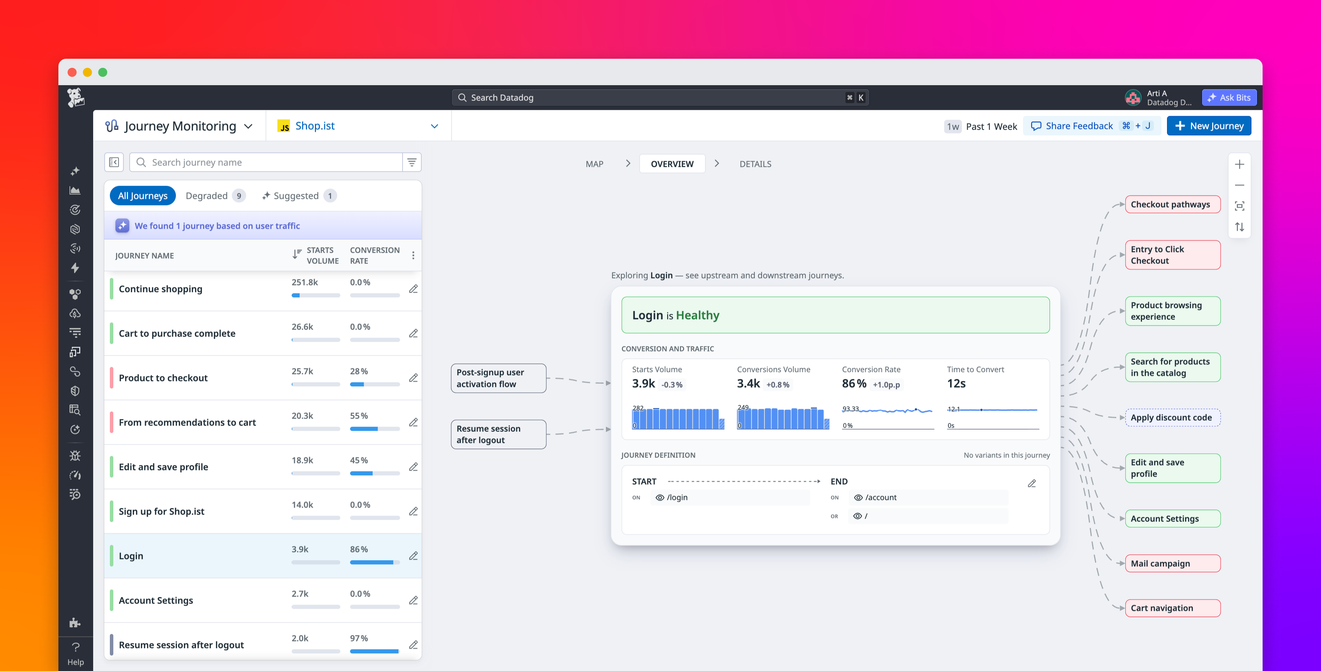1321x671 pixels.
Task: Sort by Starts Volume column
Action: [316, 256]
